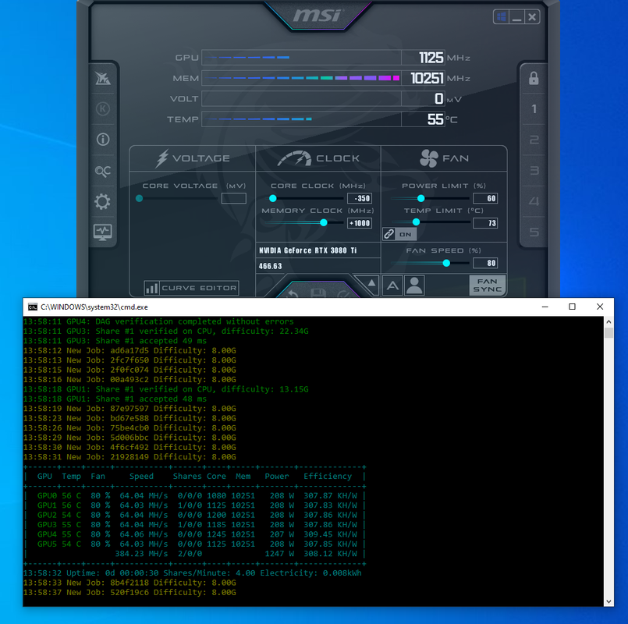Toggle user-defined fan curve icon
The height and width of the screenshot is (624, 628).
click(414, 285)
